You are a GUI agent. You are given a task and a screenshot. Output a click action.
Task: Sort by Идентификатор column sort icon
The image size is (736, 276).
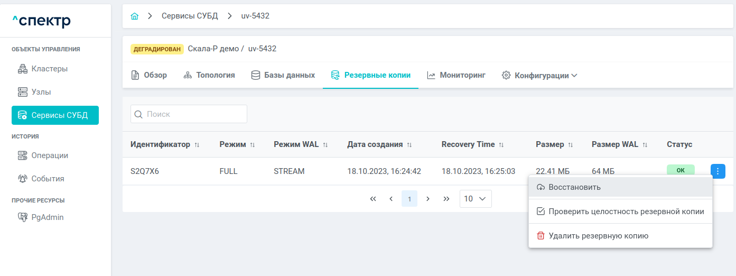pos(197,145)
